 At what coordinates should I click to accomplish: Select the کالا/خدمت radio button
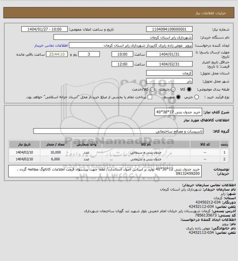pyautogui.click(x=152, y=89)
